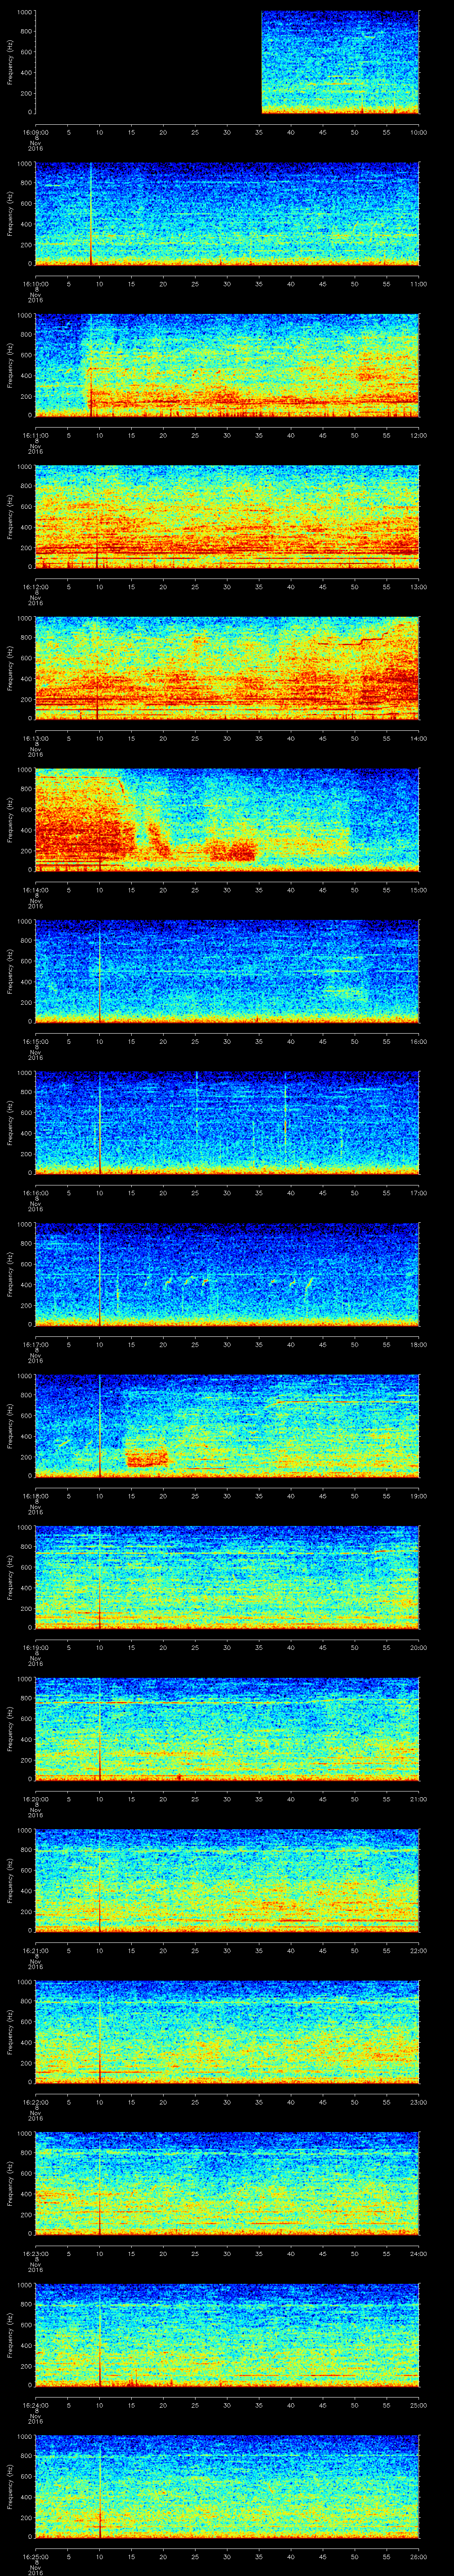Click the Frequency (Hz) label of the 16:14 panel
Image resolution: width=454 pixels, height=2576 pixels.
(10, 820)
